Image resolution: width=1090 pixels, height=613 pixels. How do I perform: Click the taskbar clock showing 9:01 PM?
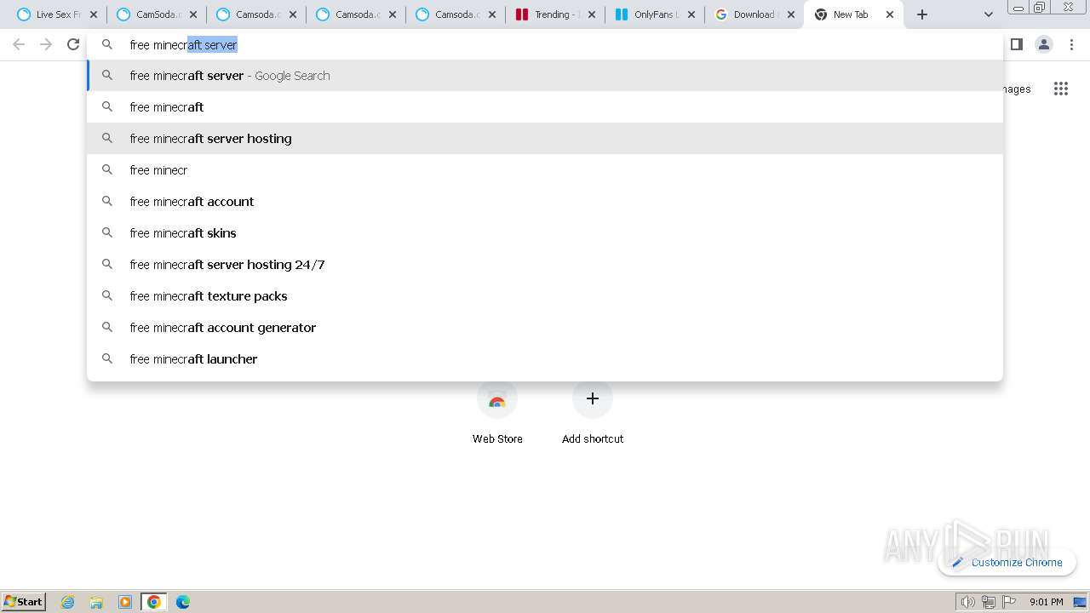(1046, 602)
